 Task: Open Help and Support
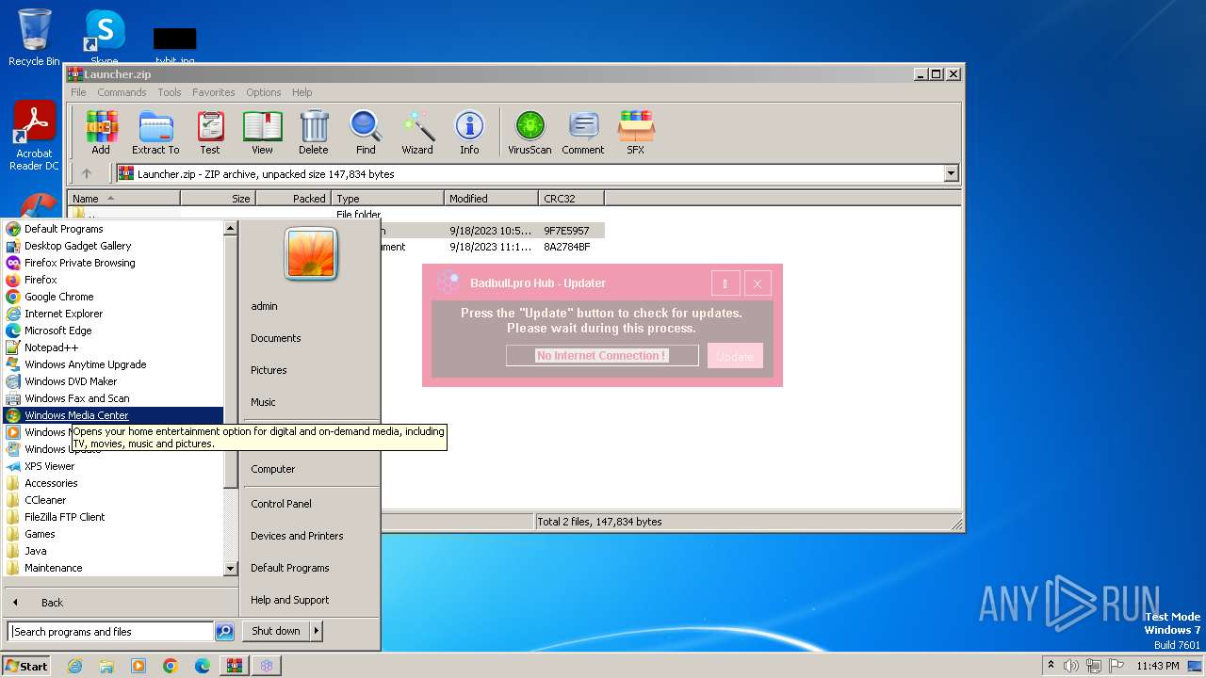pos(289,600)
